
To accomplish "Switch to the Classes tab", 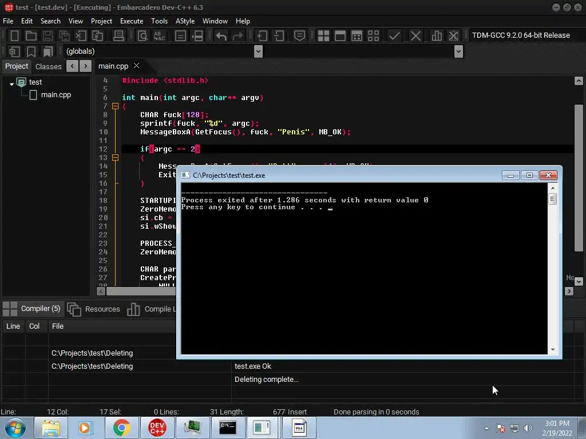I will (48, 66).
